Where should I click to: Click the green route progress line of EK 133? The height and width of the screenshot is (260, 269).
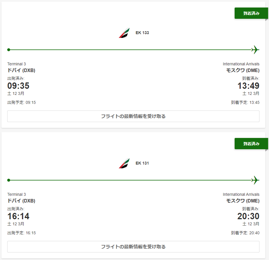click(x=130, y=50)
